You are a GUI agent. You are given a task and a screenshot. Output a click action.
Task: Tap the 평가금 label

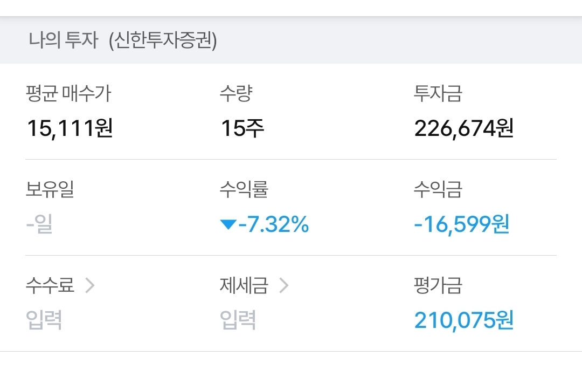(x=438, y=286)
